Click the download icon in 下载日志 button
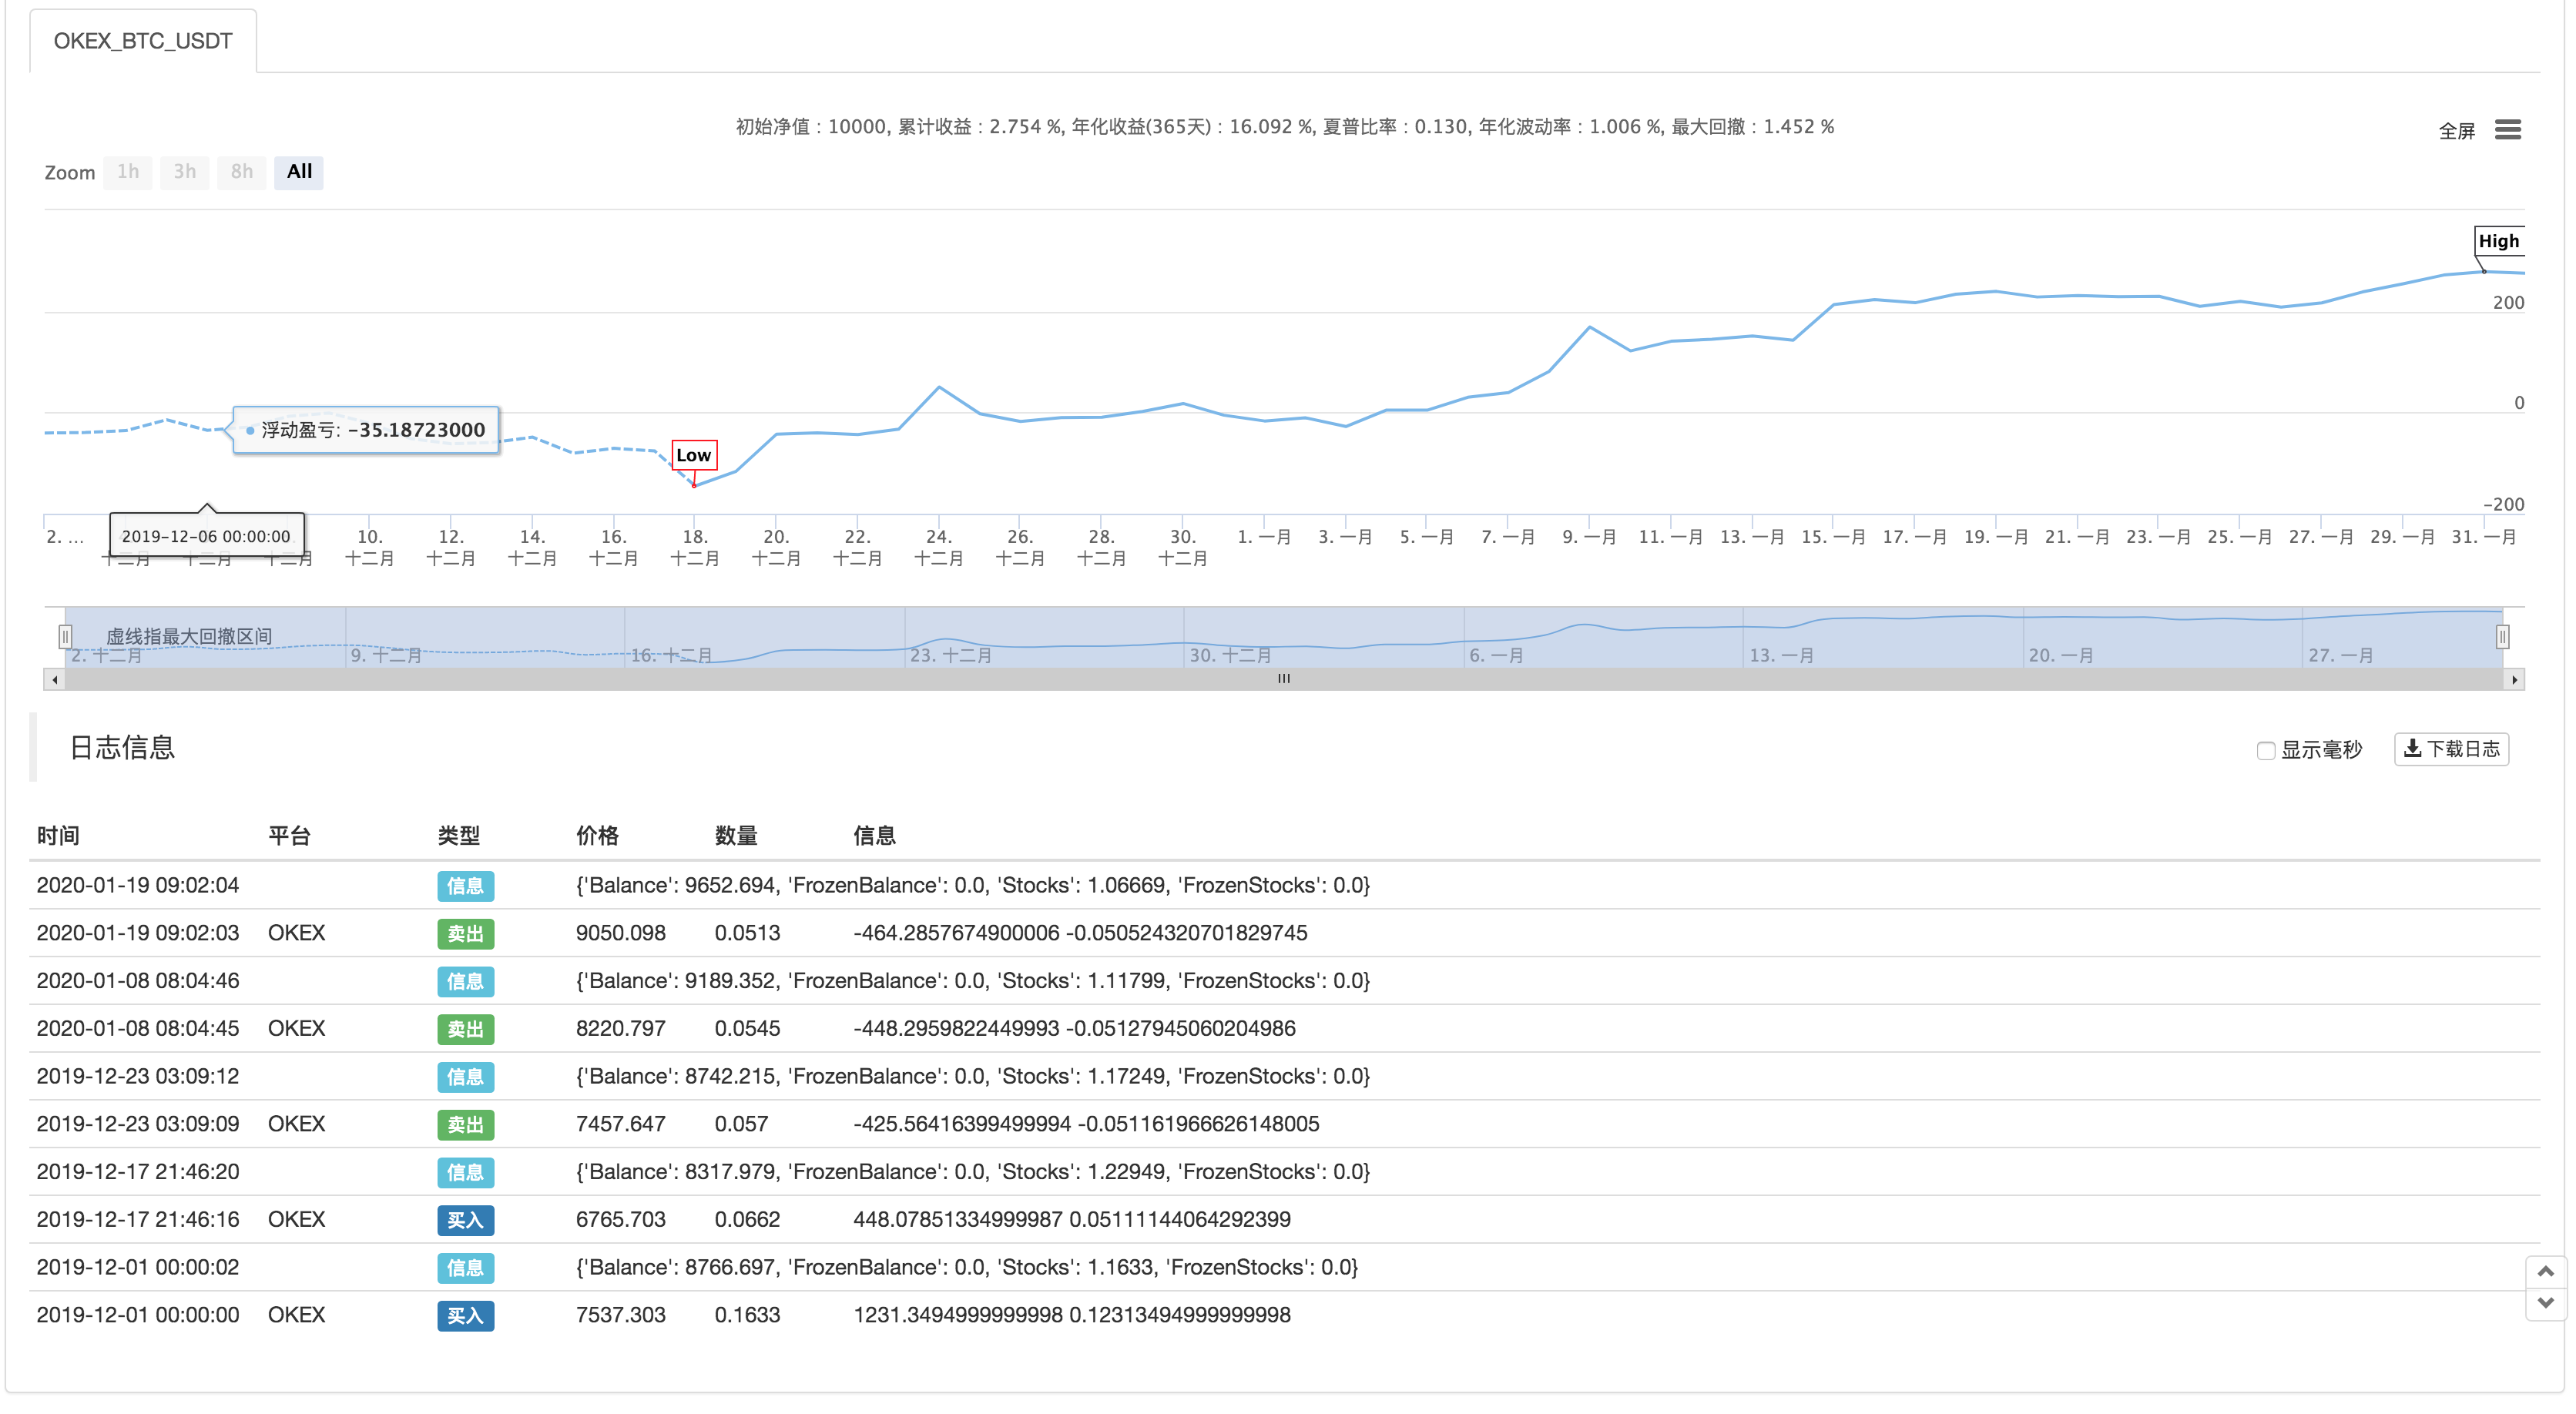This screenshot has height=1414, width=2576. coord(2413,748)
